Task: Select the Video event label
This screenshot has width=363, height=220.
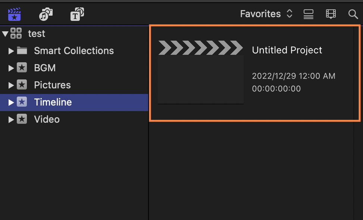Action: pos(47,119)
